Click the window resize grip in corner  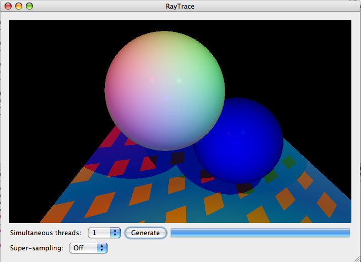[357, 258]
